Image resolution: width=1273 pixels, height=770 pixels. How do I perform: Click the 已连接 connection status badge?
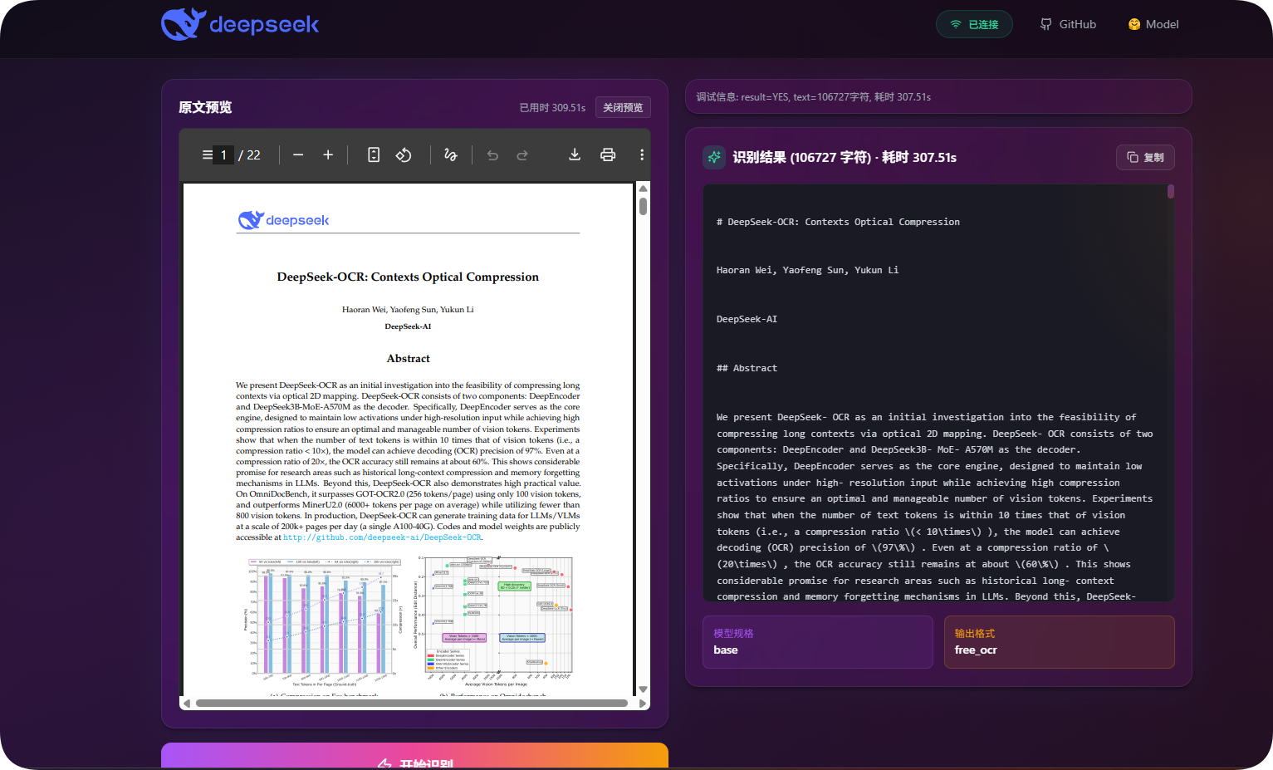pyautogui.click(x=974, y=24)
